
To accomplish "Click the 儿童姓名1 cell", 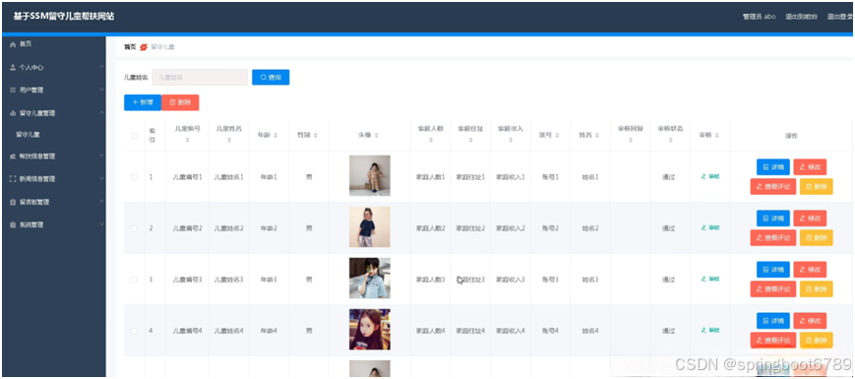I will pyautogui.click(x=228, y=177).
